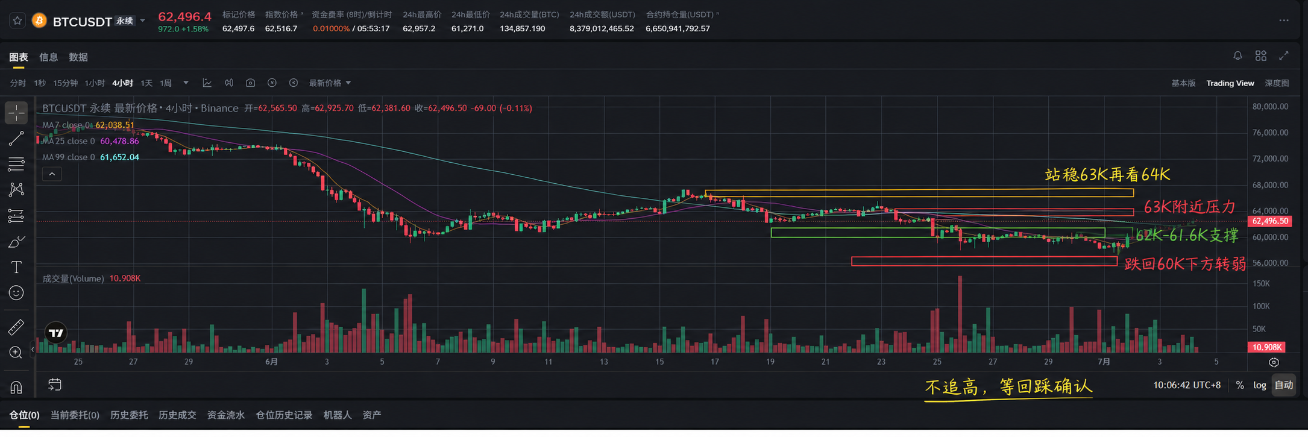The width and height of the screenshot is (1308, 437).
Task: Toggle 自动 auto price scale
Action: click(x=1284, y=385)
